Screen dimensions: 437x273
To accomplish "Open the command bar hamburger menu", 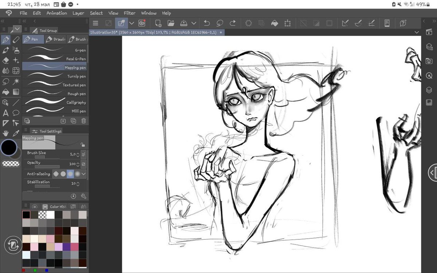I will (95, 23).
